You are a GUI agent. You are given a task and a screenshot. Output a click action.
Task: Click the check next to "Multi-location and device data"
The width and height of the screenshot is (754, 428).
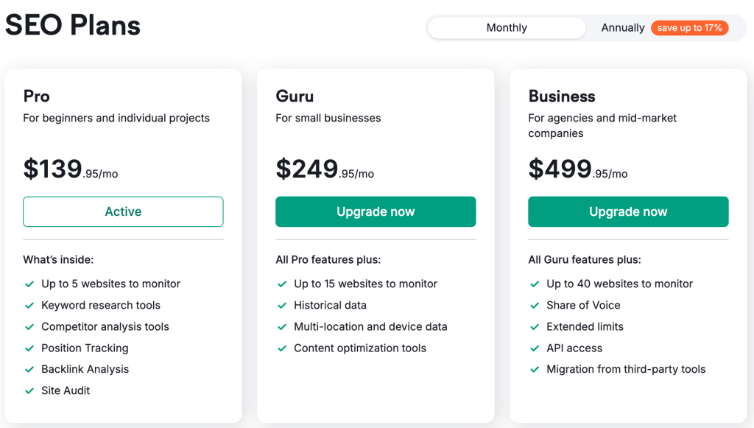coord(282,326)
